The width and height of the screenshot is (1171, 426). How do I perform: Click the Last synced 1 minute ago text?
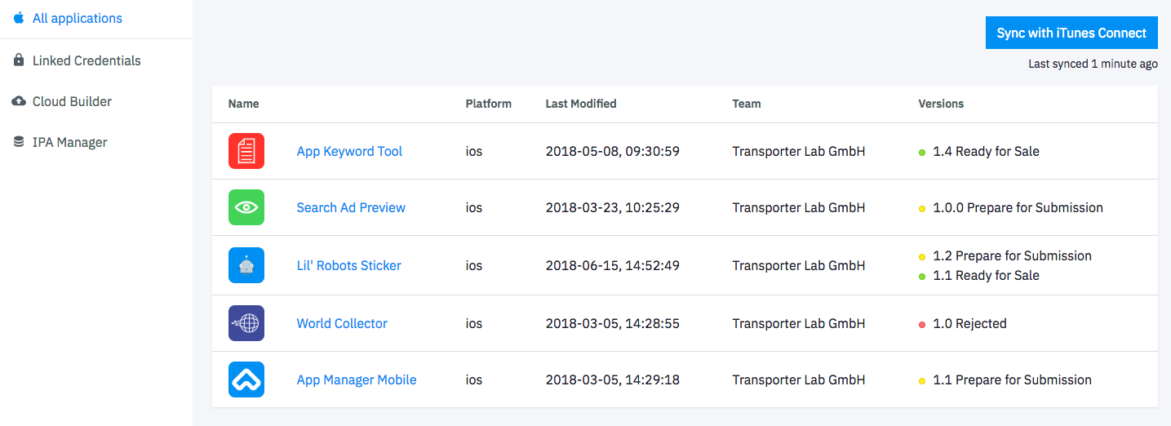pyautogui.click(x=1093, y=64)
